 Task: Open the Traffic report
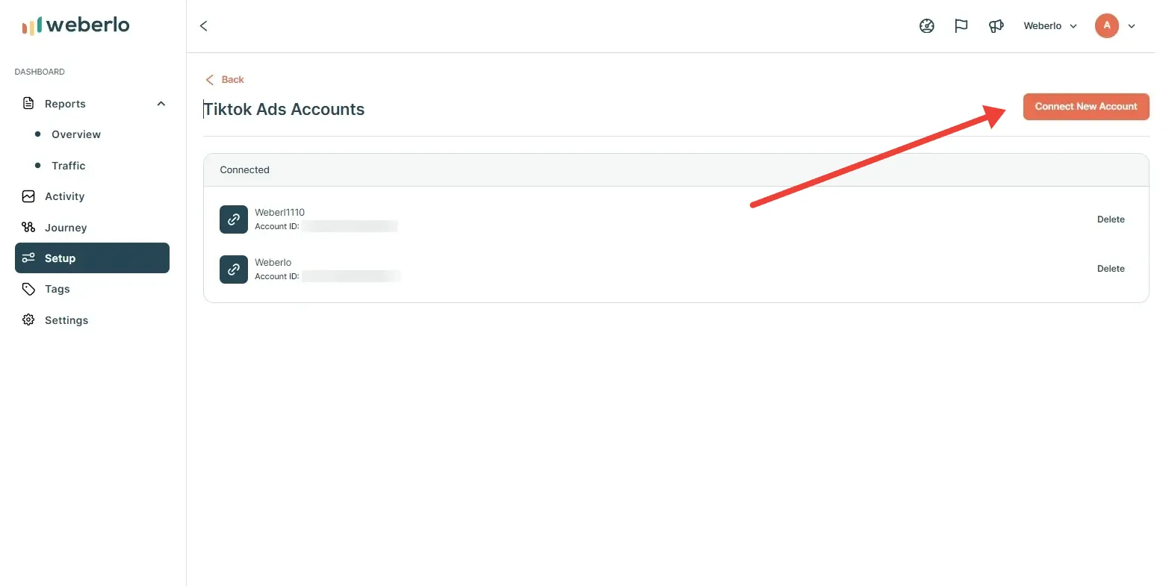(69, 166)
